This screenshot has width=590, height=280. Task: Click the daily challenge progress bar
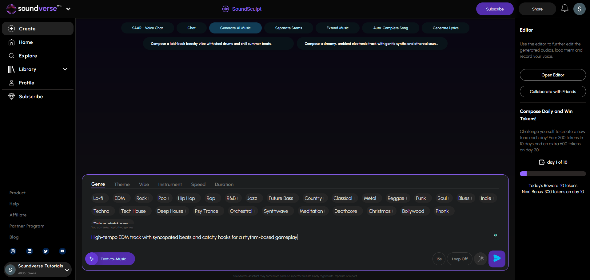point(553,174)
